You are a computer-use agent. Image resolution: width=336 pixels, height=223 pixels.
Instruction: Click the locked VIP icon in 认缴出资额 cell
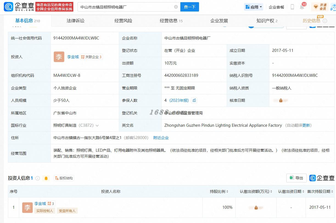click(x=256, y=208)
